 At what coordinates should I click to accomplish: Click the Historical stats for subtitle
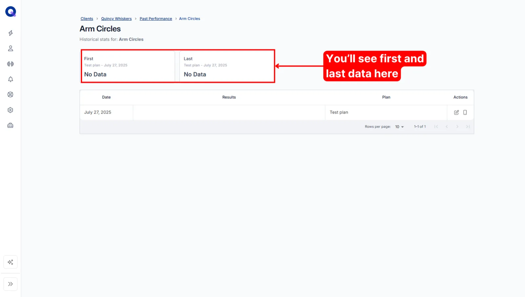pyautogui.click(x=112, y=39)
